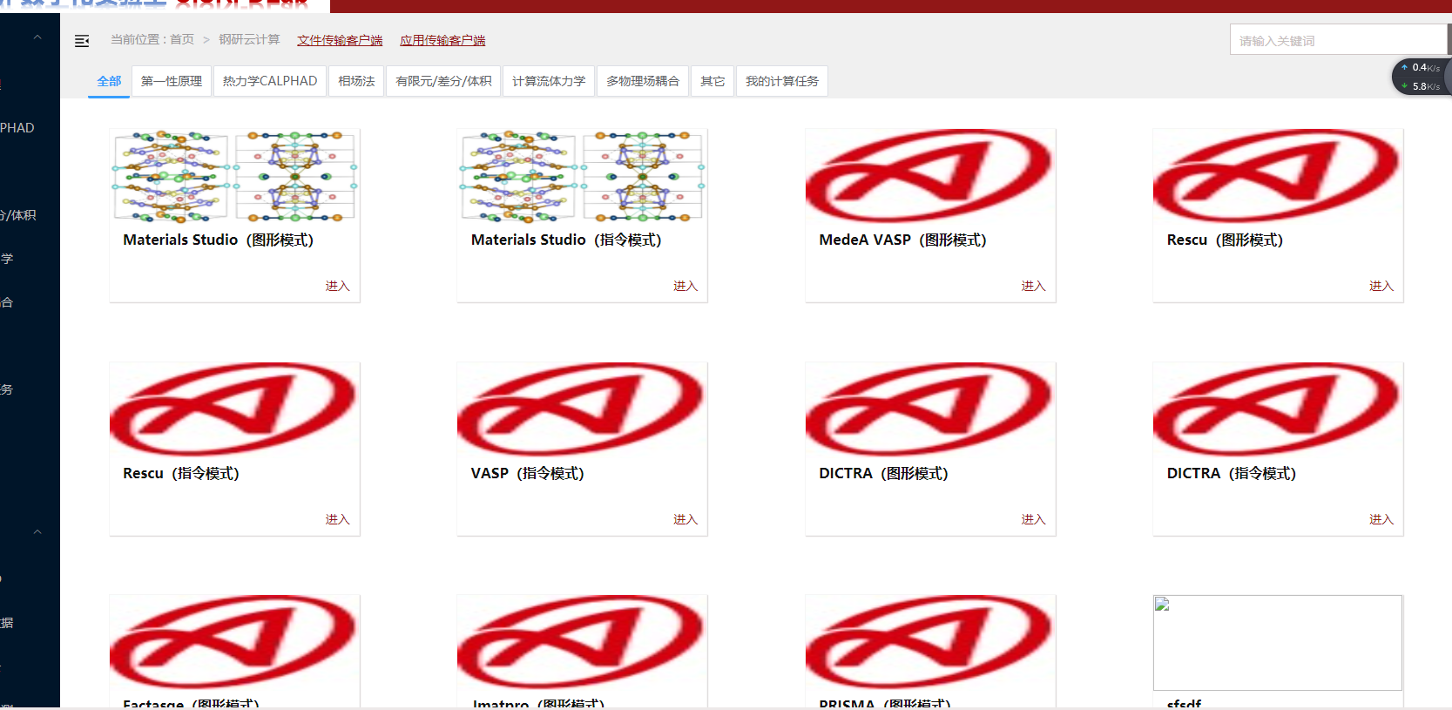Click the Materials Studio (指令模式) title text
The height and width of the screenshot is (710, 1452).
(566, 240)
